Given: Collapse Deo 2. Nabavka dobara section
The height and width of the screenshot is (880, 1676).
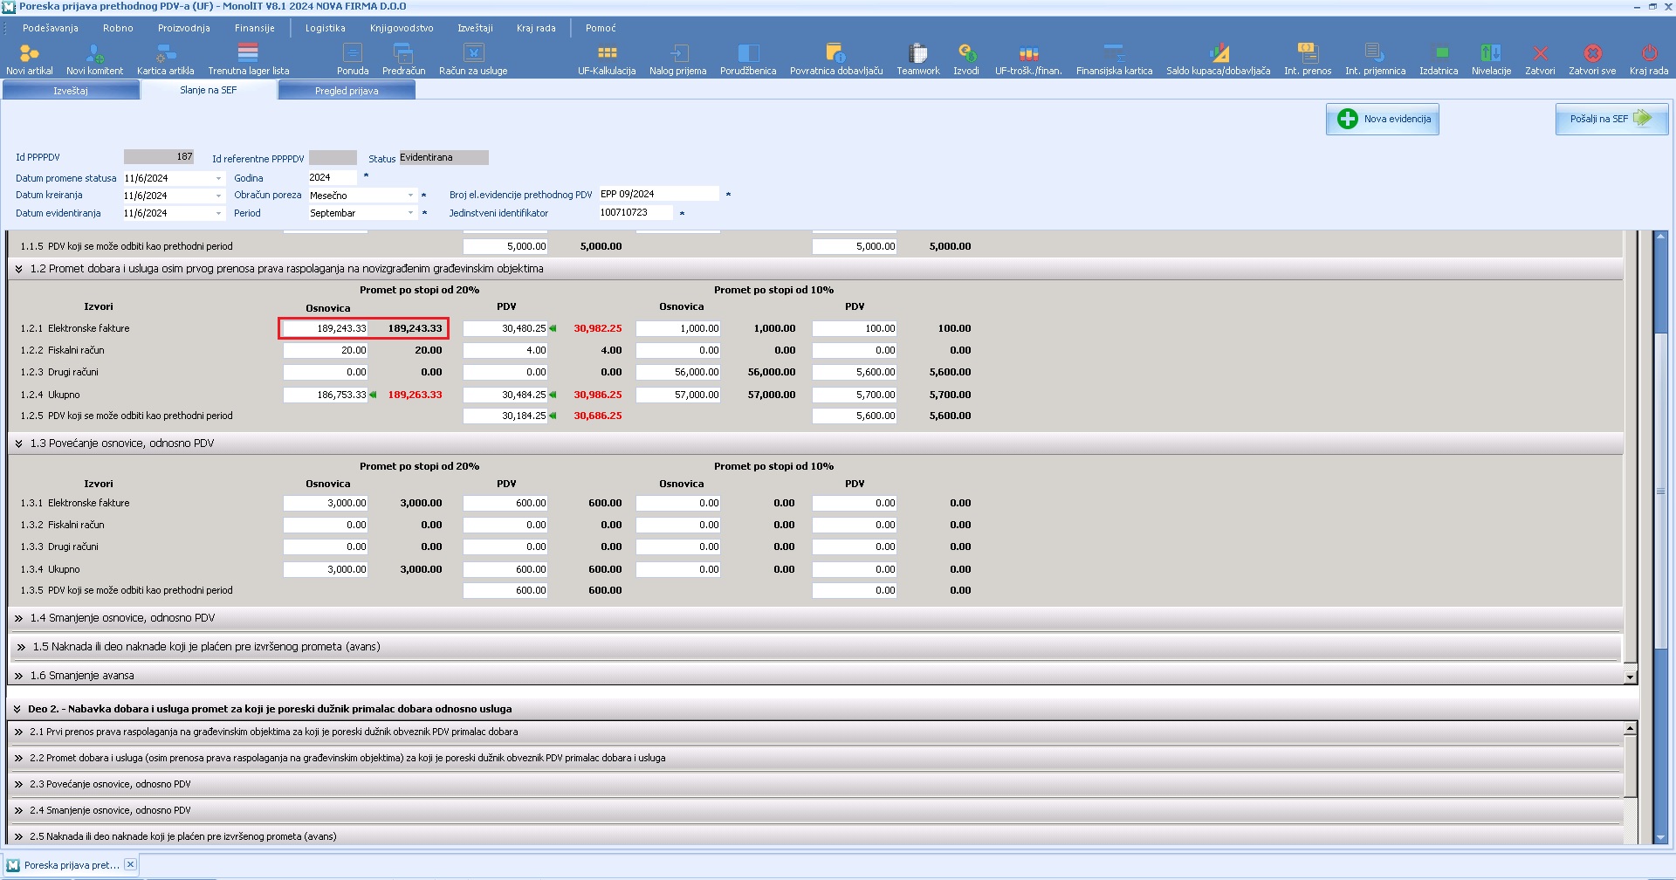Looking at the screenshot, I should 17,709.
